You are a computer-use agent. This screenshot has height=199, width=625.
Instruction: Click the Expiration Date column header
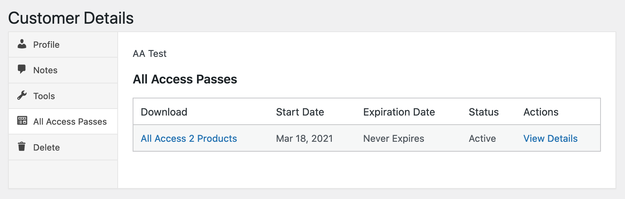click(x=399, y=112)
